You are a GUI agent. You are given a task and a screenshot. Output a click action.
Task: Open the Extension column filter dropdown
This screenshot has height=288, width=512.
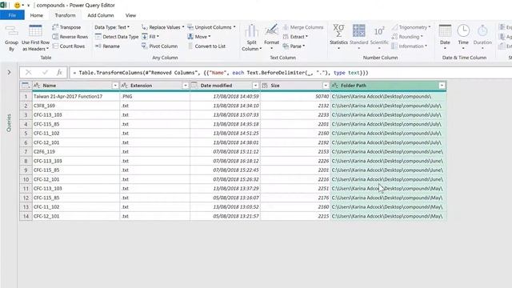(185, 86)
